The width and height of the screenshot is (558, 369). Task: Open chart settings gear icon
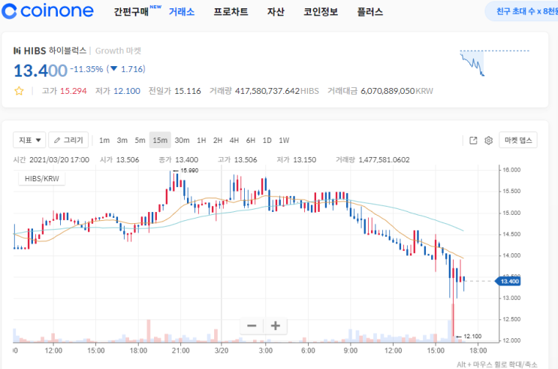point(489,141)
